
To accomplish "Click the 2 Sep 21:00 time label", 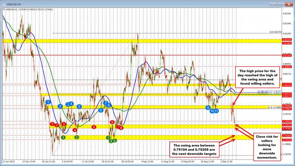I will 227,161.
